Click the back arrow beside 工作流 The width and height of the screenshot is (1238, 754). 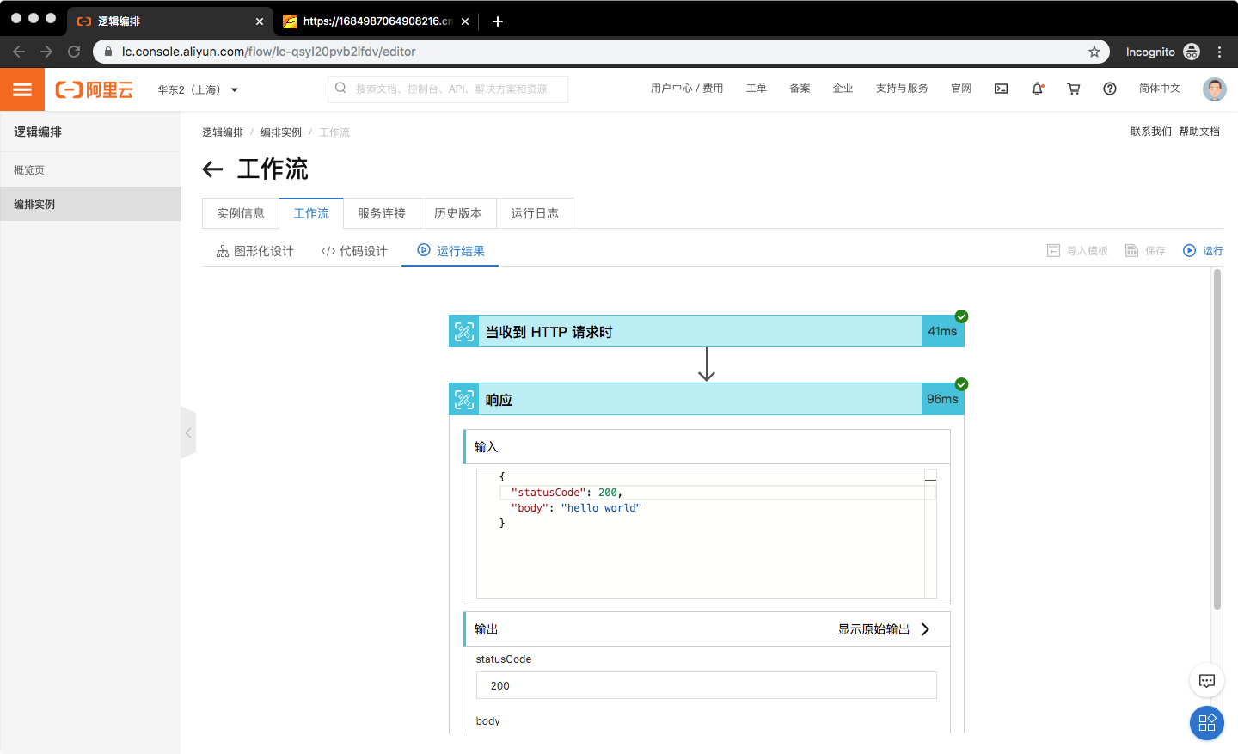pos(212,169)
